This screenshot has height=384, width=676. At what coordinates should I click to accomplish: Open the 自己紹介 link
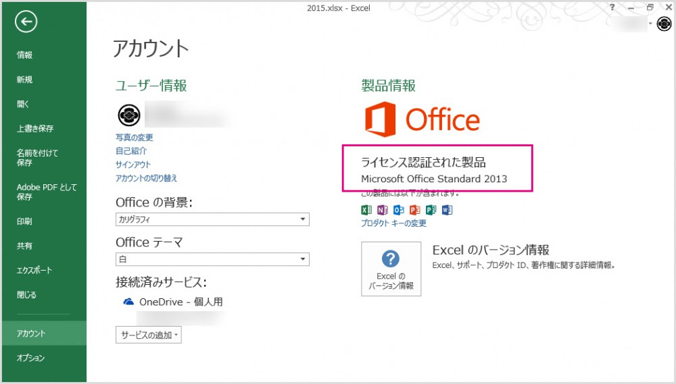131,151
